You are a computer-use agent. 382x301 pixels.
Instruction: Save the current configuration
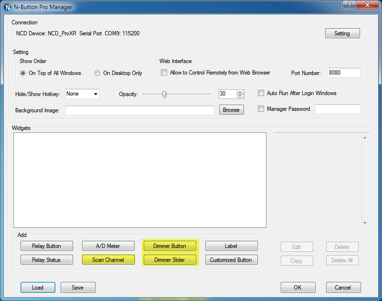(x=78, y=288)
